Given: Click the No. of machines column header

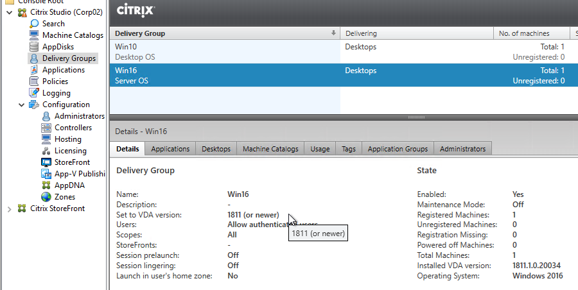Looking at the screenshot, I should (x=532, y=33).
